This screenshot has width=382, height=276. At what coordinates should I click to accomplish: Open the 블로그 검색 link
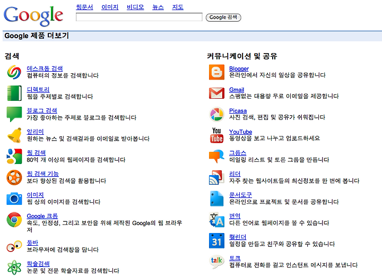(x=42, y=110)
